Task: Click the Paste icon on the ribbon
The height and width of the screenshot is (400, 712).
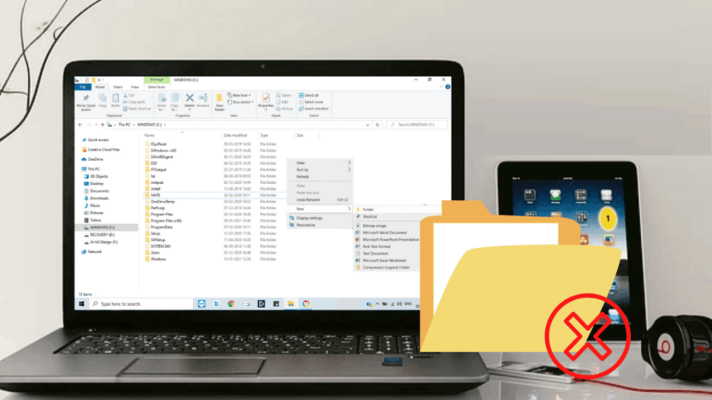Action: 116,98
